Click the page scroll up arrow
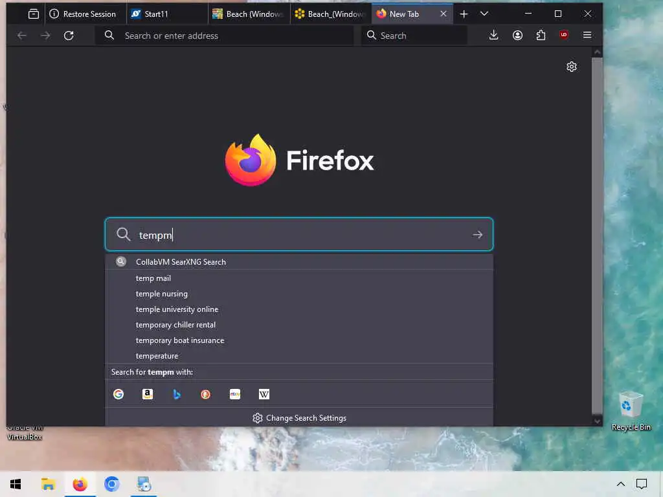The image size is (663, 497). pyautogui.click(x=597, y=52)
